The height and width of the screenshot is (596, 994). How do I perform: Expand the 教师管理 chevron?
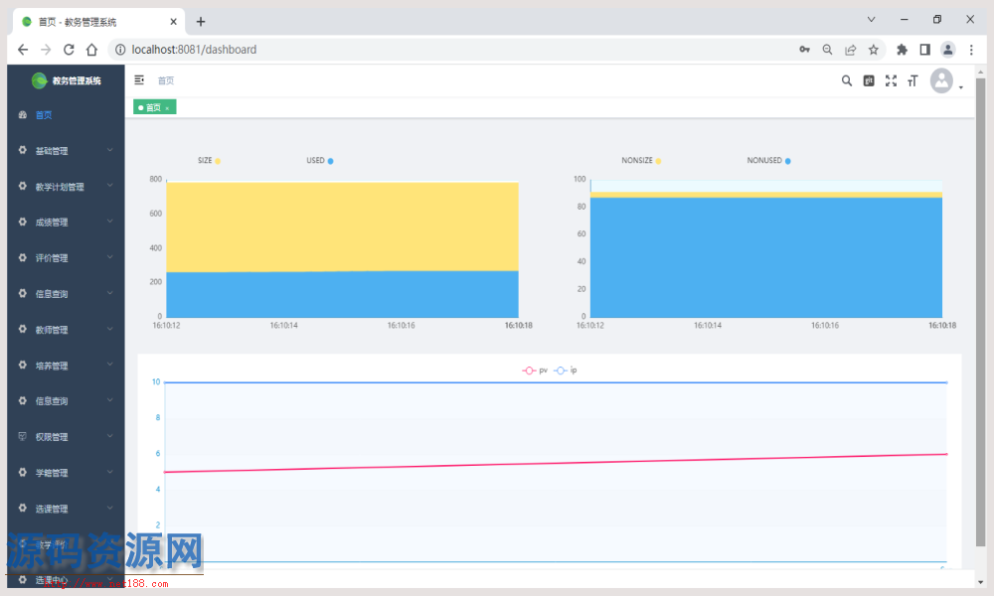click(x=109, y=329)
